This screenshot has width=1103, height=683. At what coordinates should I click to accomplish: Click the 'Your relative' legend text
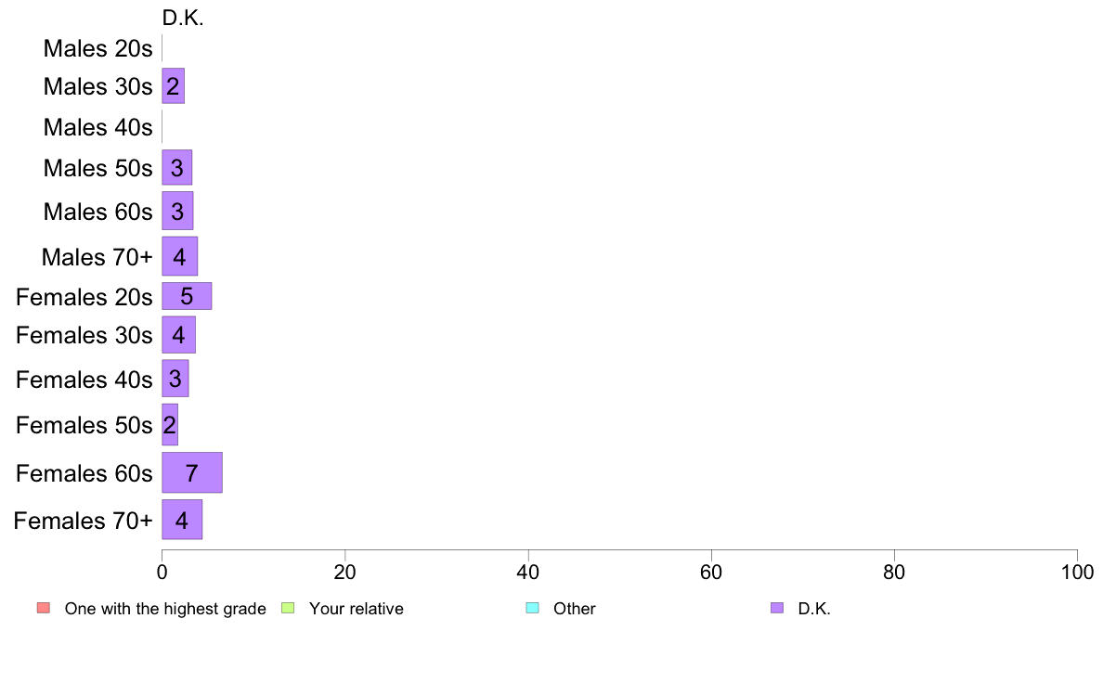point(356,609)
